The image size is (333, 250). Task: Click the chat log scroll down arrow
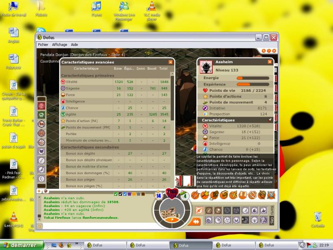point(39,219)
